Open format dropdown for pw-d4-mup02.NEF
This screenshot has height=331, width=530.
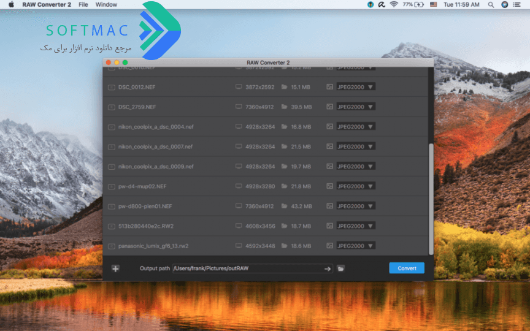coord(356,186)
